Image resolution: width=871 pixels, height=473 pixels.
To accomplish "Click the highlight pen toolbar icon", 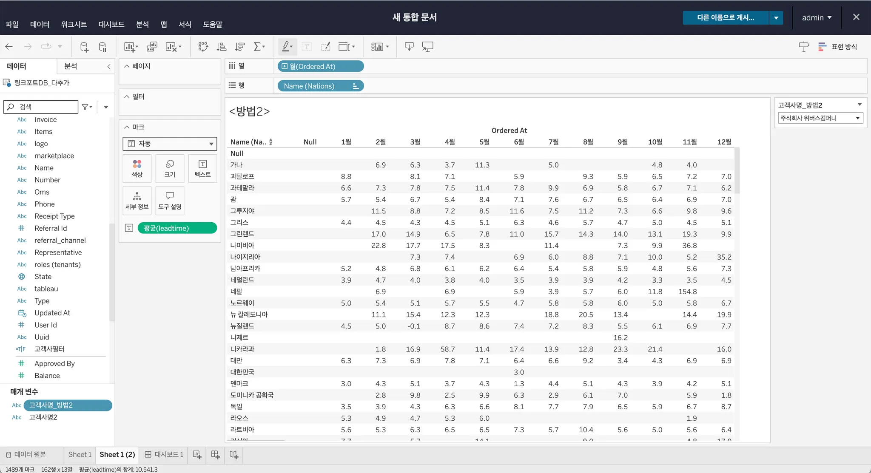I will click(286, 47).
